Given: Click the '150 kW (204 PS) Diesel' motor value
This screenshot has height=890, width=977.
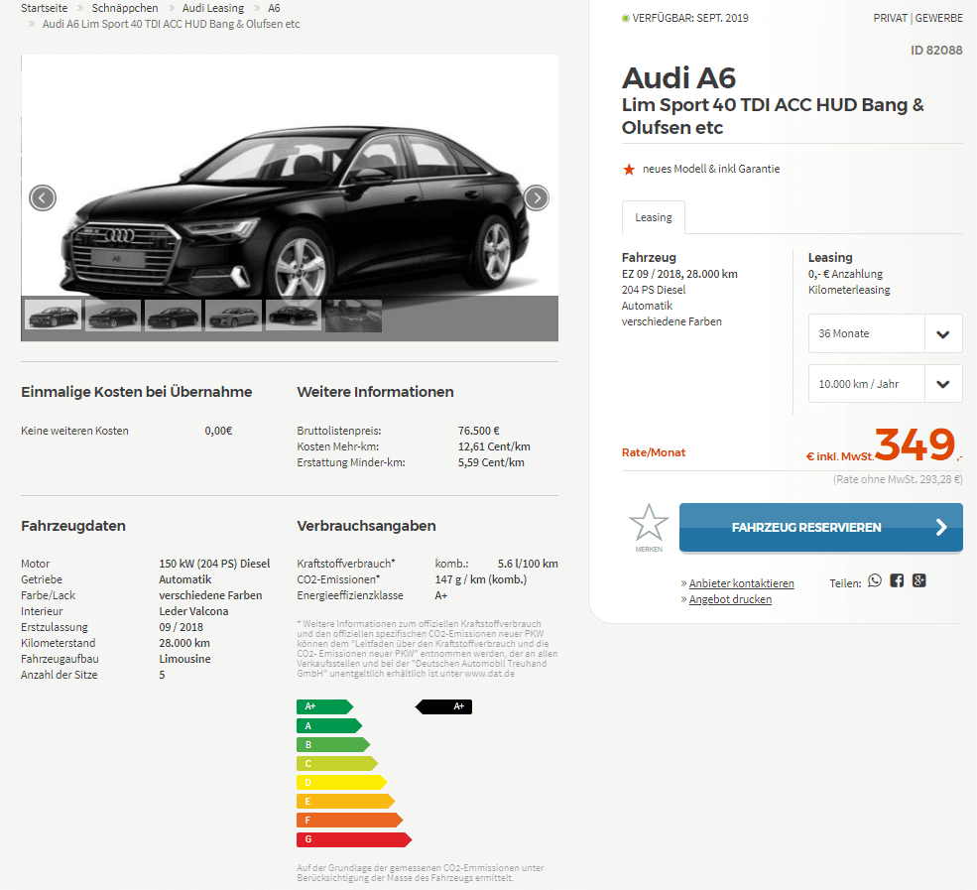Looking at the screenshot, I should [214, 564].
